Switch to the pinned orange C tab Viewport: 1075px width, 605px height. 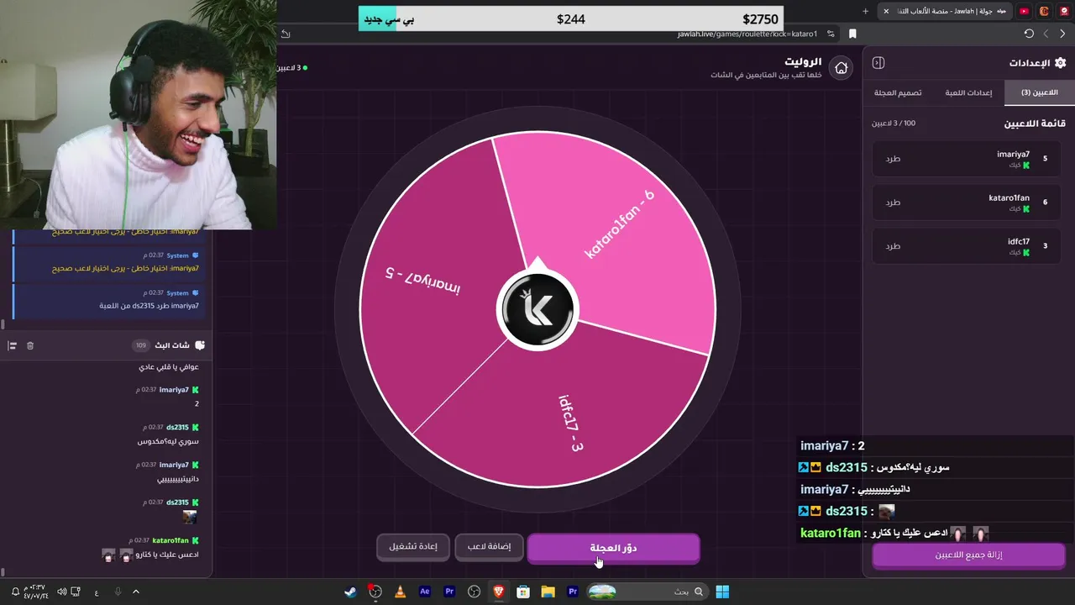click(x=1045, y=11)
